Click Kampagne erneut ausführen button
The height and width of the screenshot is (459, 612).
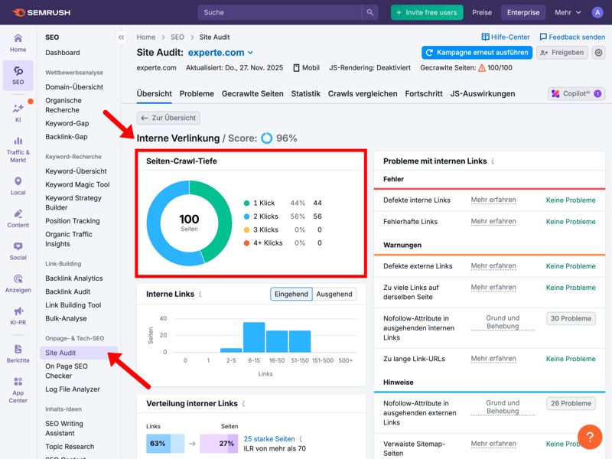point(477,53)
